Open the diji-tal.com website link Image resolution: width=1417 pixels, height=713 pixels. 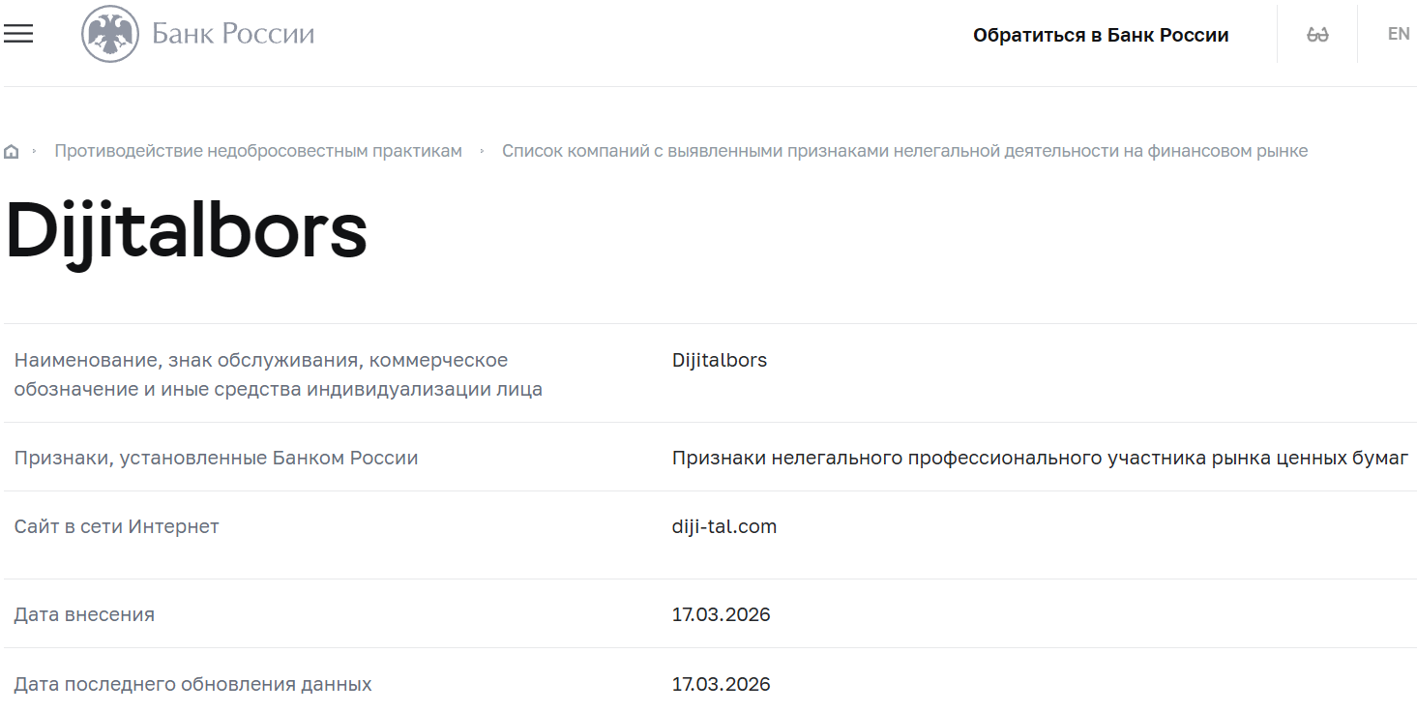(x=723, y=525)
